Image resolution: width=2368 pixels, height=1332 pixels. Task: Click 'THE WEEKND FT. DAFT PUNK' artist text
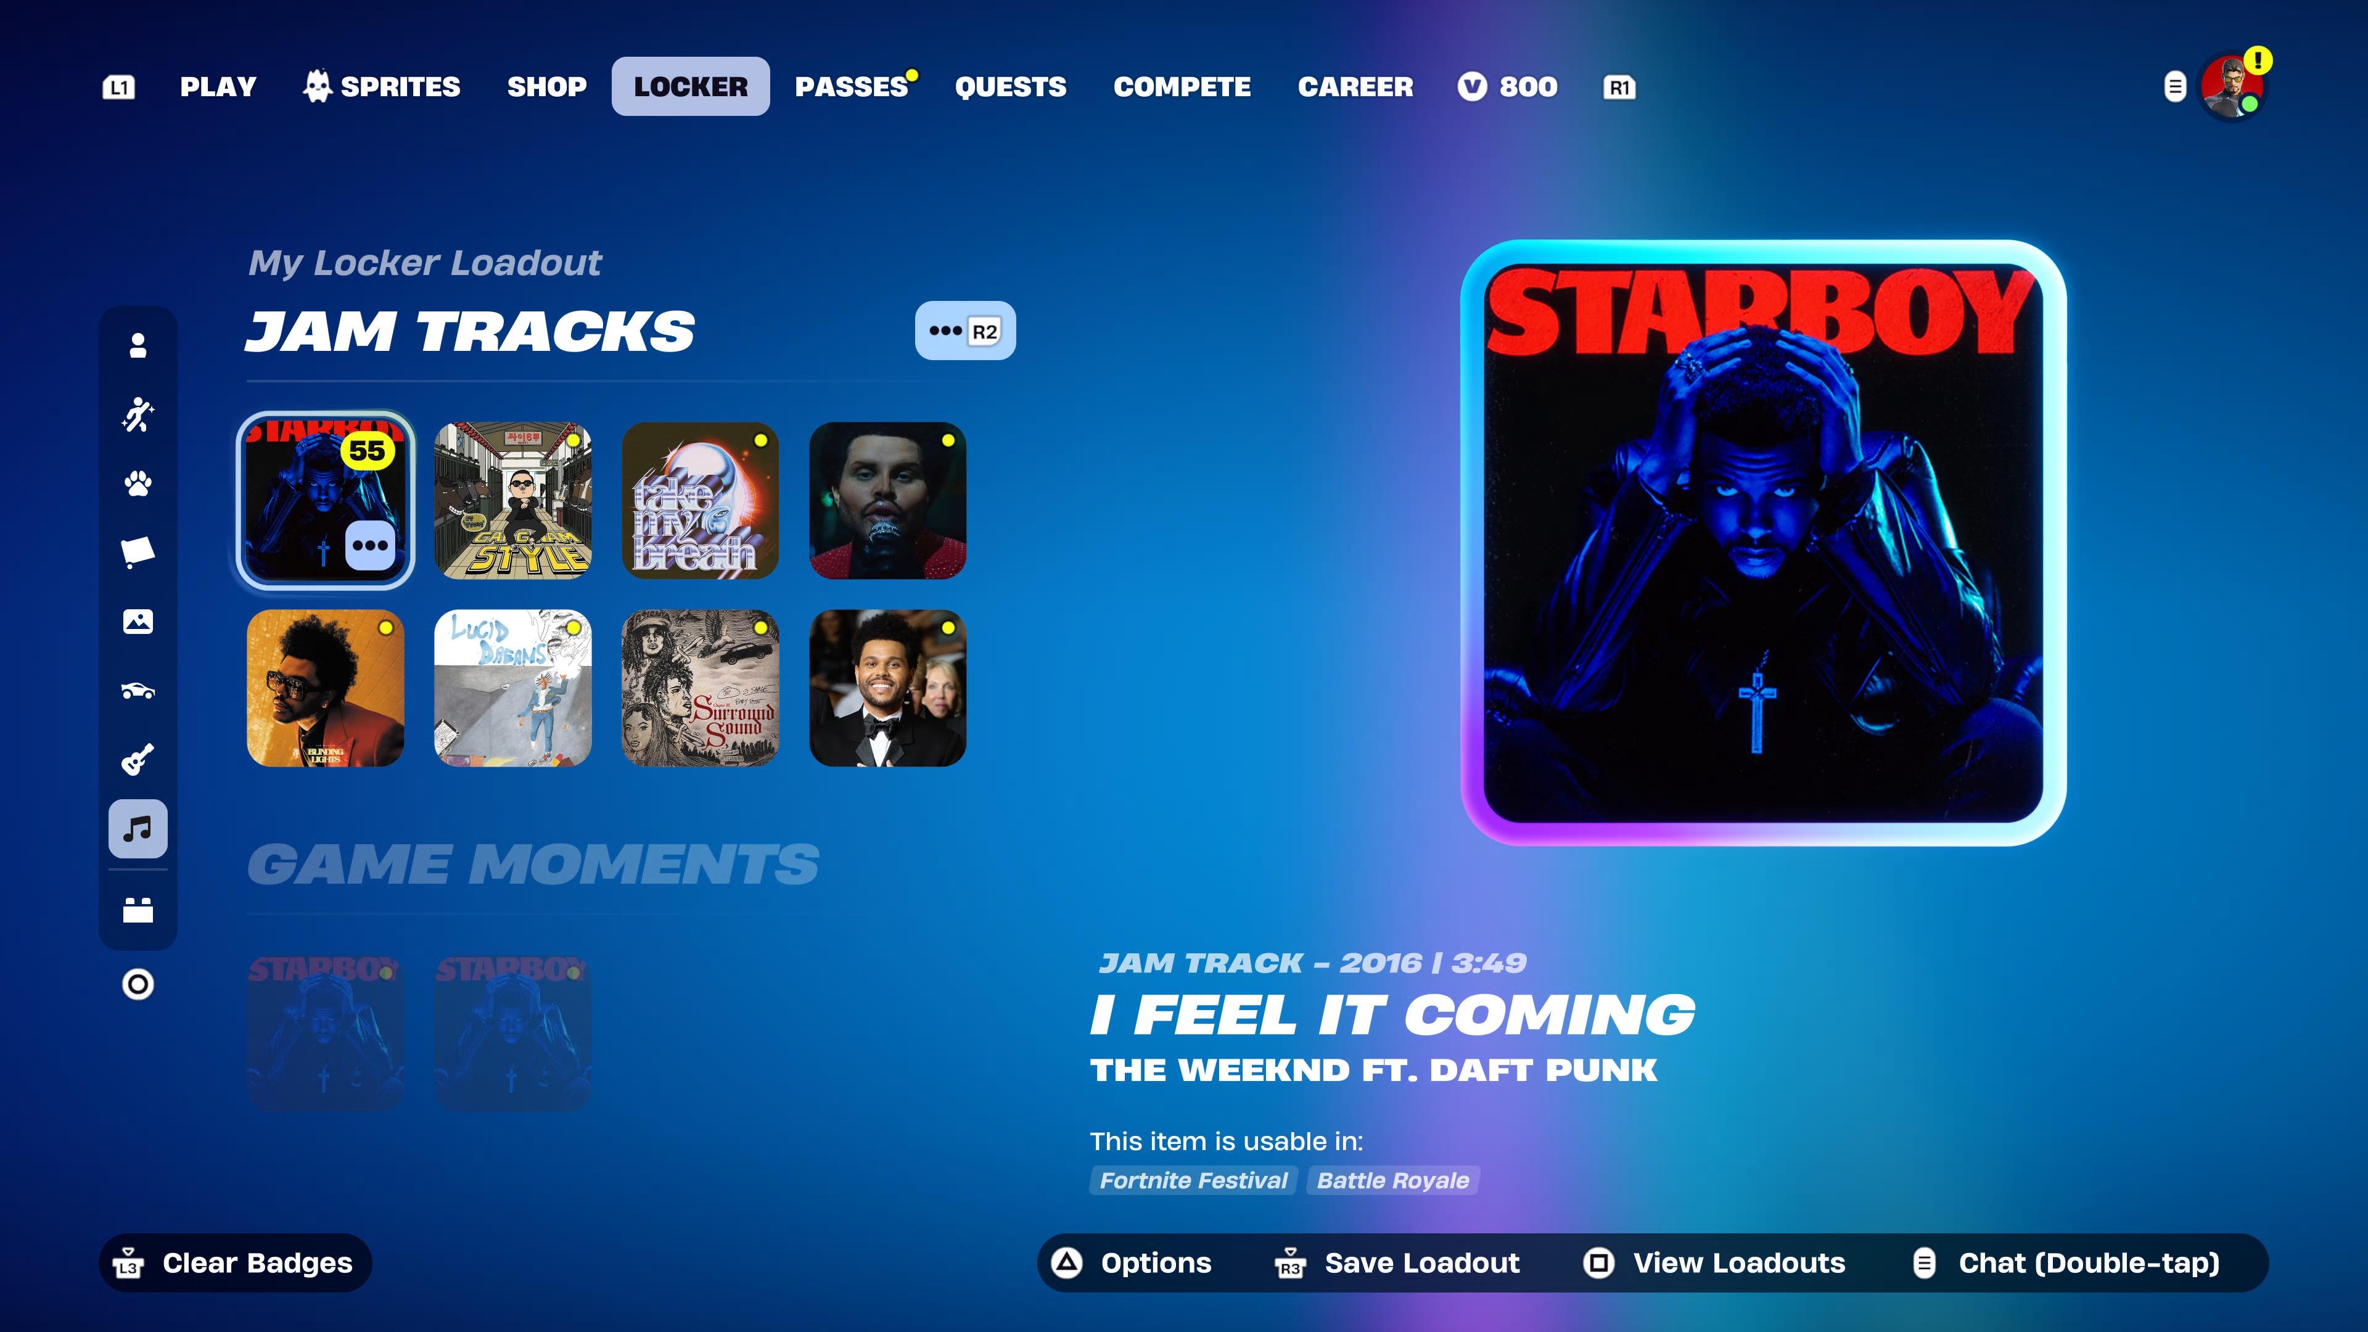tap(1373, 1070)
